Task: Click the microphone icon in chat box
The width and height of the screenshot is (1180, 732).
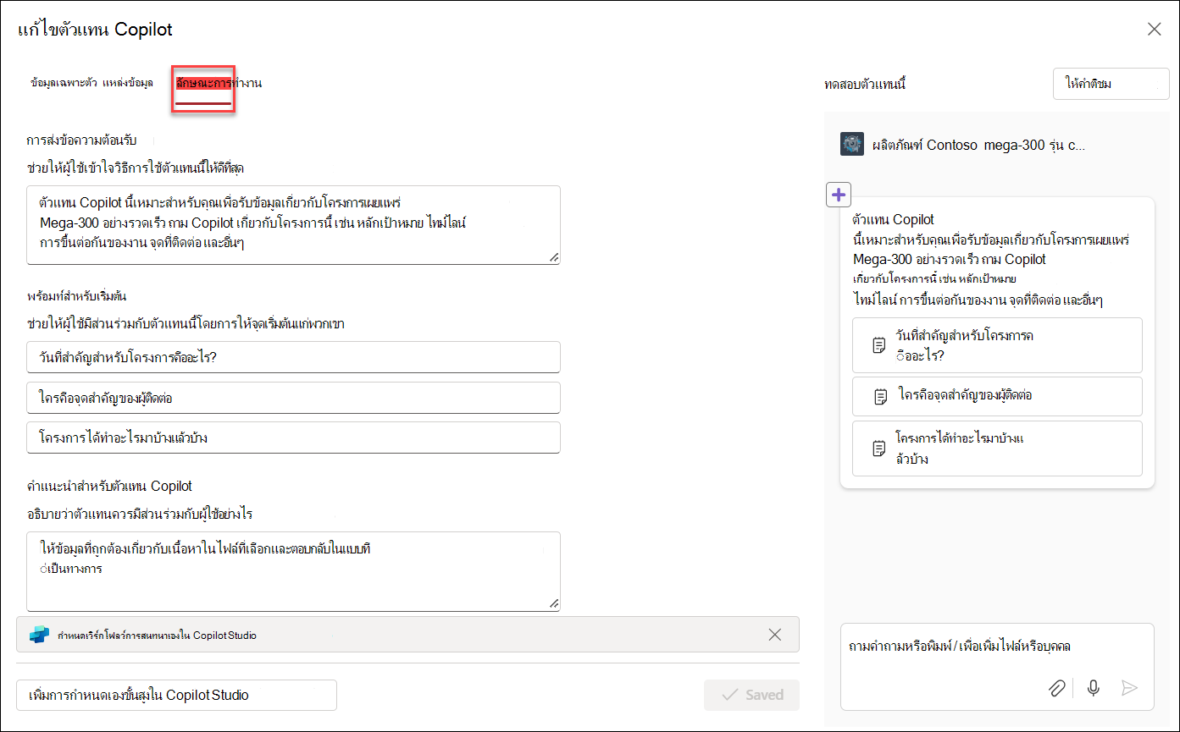Action: click(x=1094, y=688)
